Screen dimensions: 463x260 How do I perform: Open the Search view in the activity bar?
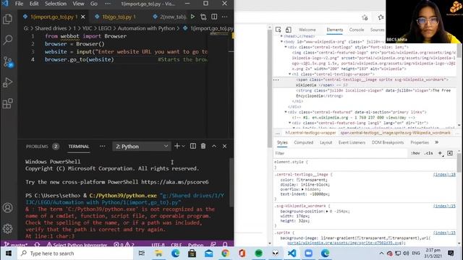pos(8,40)
